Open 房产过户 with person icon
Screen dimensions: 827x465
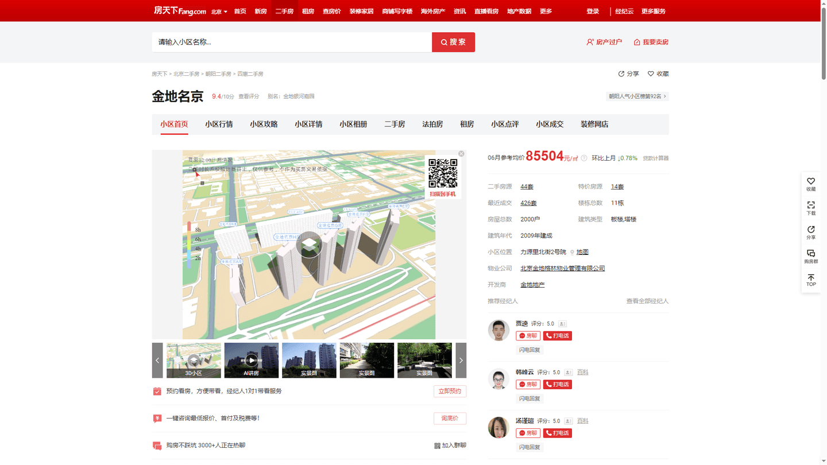(x=604, y=42)
